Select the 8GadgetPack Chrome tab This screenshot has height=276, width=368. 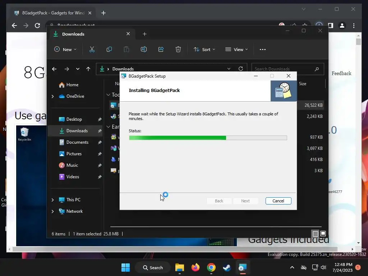point(53,13)
